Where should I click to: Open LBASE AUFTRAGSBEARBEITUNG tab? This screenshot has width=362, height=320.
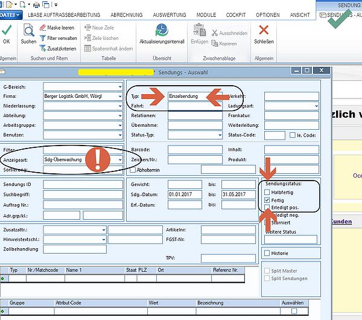(x=64, y=15)
